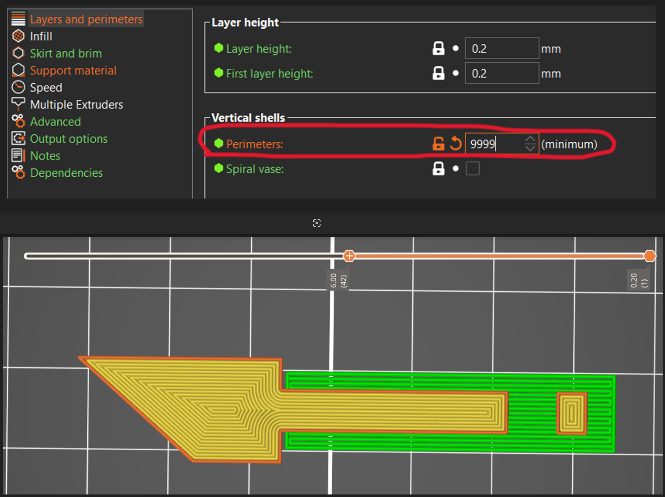
Task: Click the orange unlocked Perimeters lock icon
Action: point(438,144)
